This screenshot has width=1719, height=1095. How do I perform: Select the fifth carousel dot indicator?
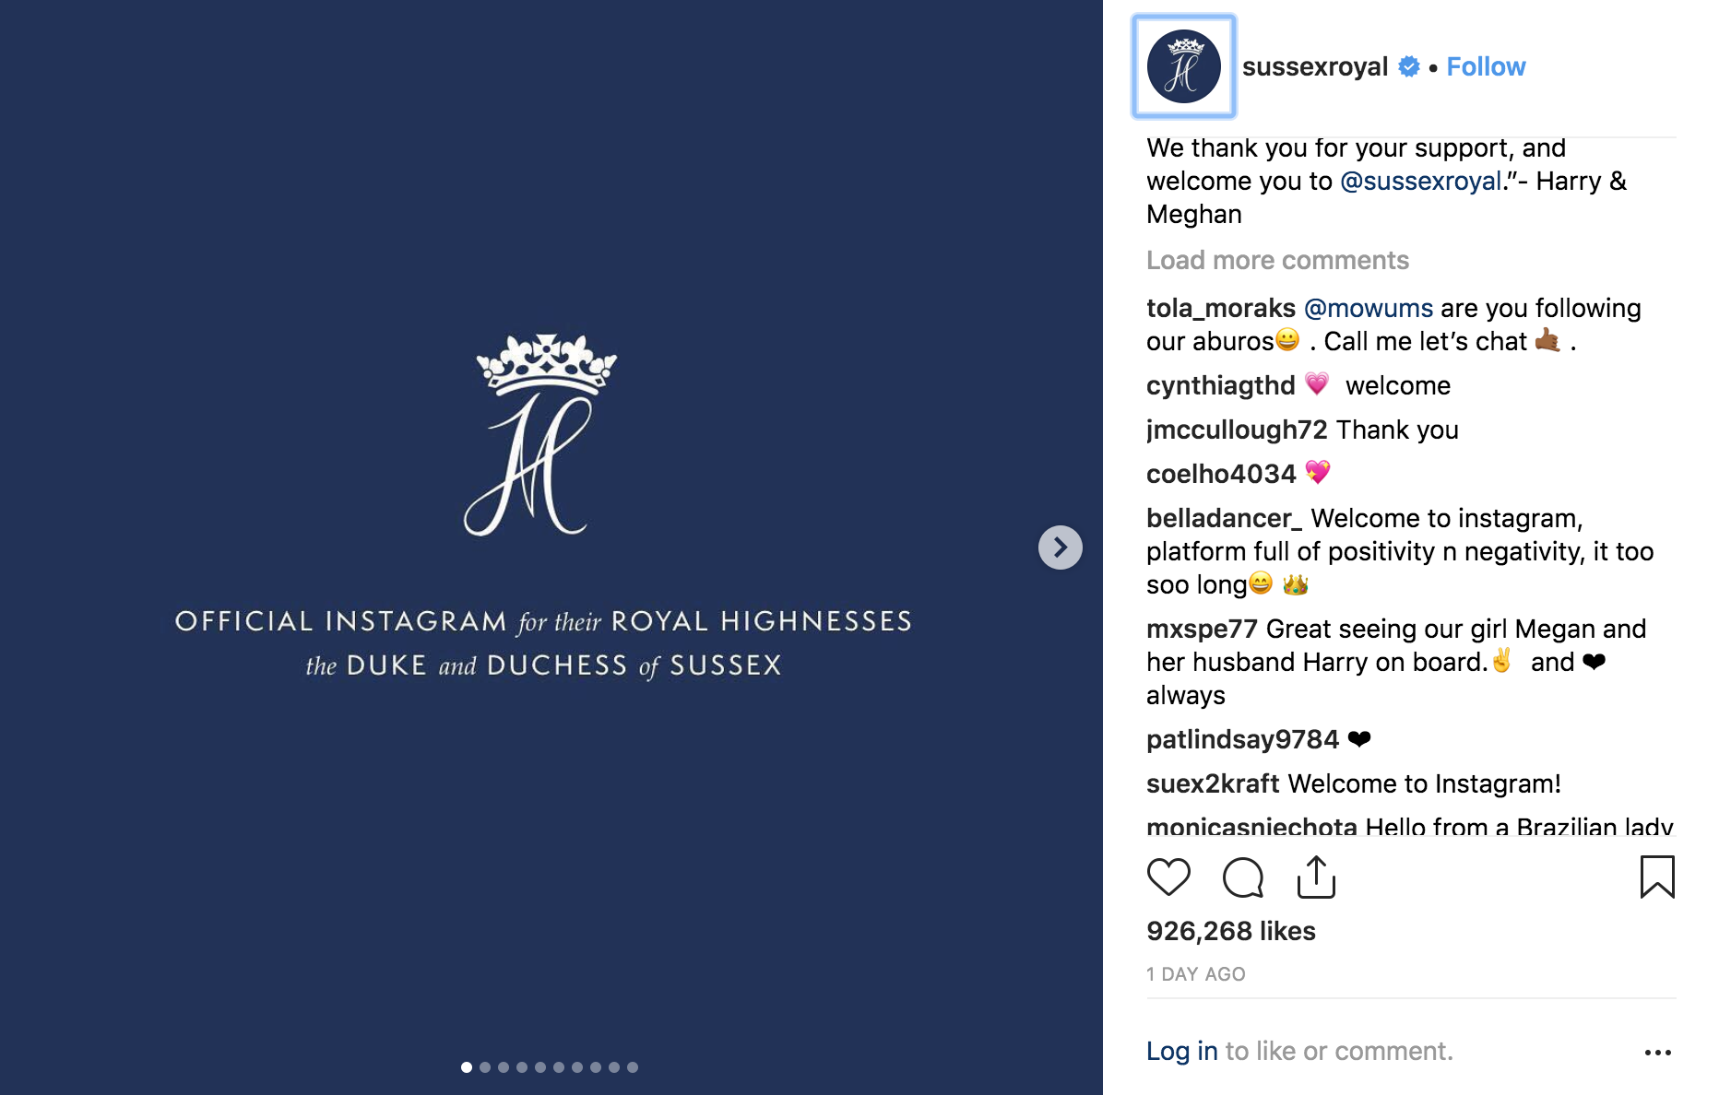540,1067
